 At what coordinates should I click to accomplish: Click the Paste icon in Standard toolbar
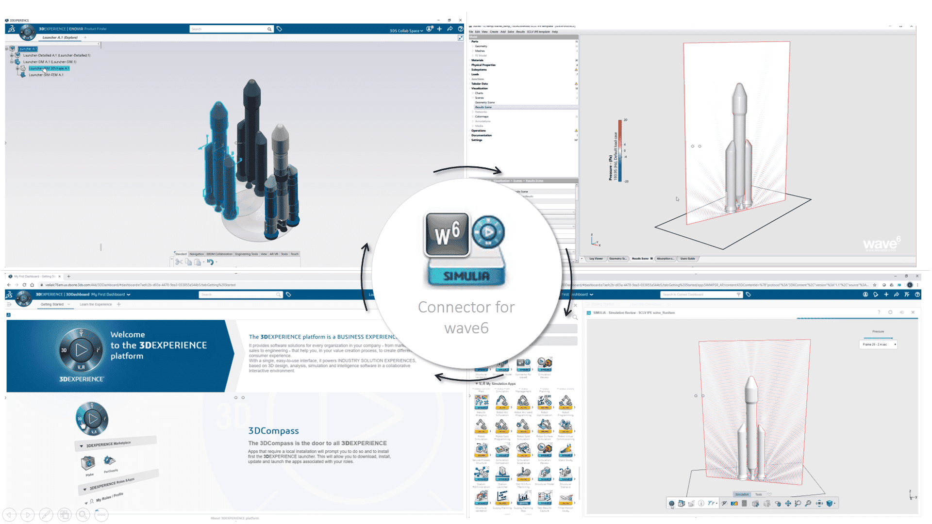point(198,262)
